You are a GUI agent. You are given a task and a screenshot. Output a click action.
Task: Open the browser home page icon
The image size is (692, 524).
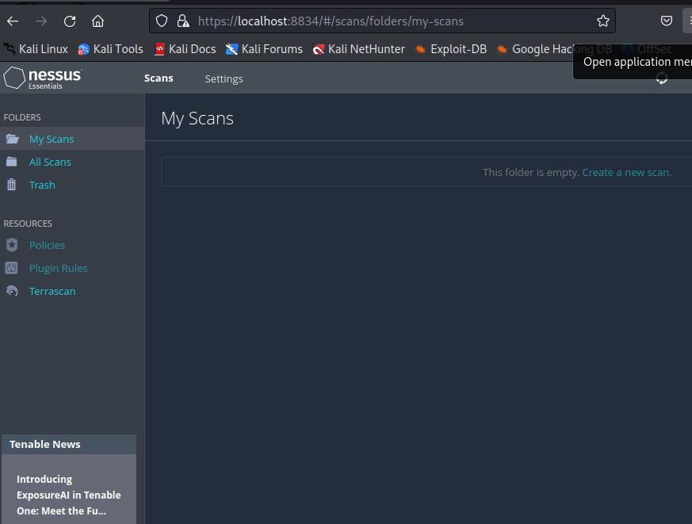coord(98,21)
